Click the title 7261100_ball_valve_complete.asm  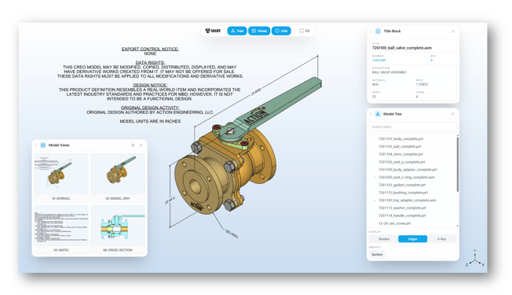tap(402, 48)
